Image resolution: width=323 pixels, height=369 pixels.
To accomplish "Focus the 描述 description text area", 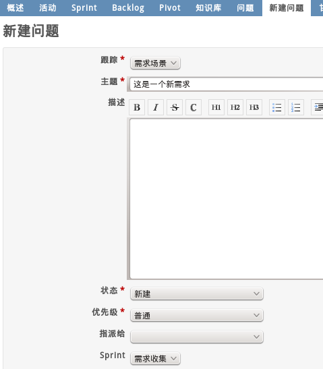I will (x=226, y=199).
